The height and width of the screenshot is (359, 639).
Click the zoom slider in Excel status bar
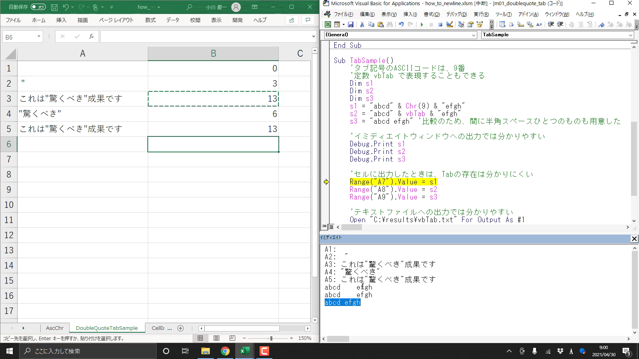point(271,338)
